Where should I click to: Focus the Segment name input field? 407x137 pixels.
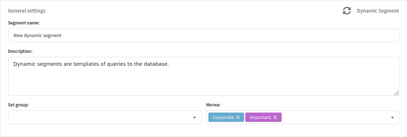[204, 35]
